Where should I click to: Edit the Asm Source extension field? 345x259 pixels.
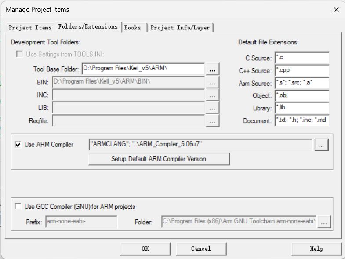click(x=302, y=83)
